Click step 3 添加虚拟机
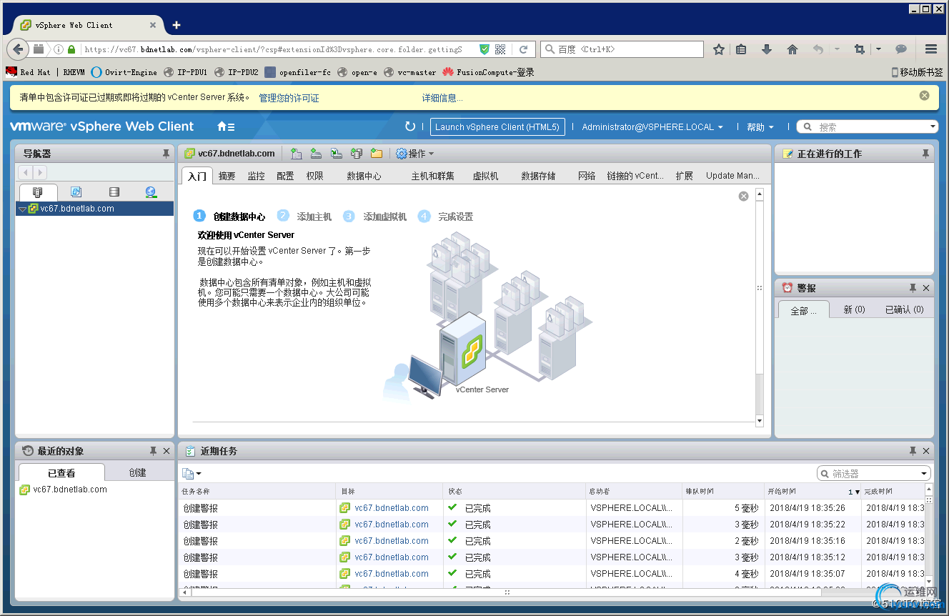949x616 pixels. (x=375, y=217)
